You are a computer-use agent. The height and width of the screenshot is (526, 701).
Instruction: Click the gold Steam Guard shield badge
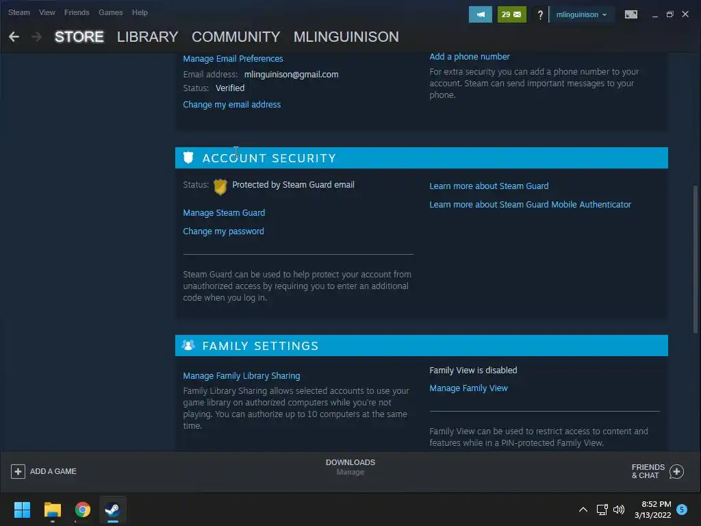tap(220, 186)
